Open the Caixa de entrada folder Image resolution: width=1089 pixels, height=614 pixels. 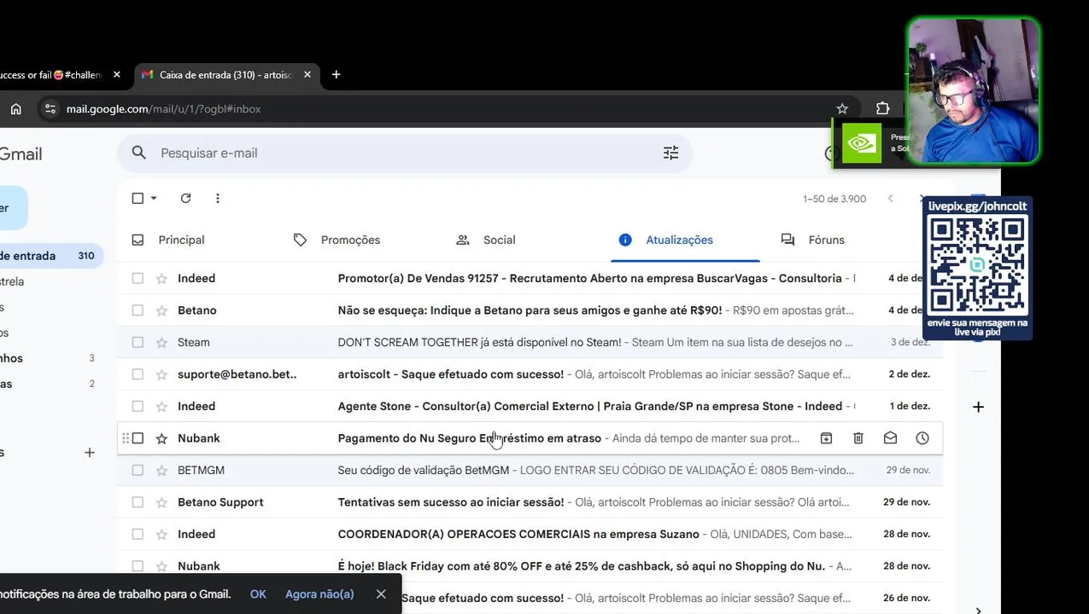click(51, 256)
